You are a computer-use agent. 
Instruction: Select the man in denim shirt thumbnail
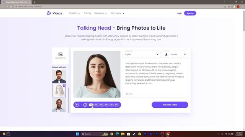(59, 105)
